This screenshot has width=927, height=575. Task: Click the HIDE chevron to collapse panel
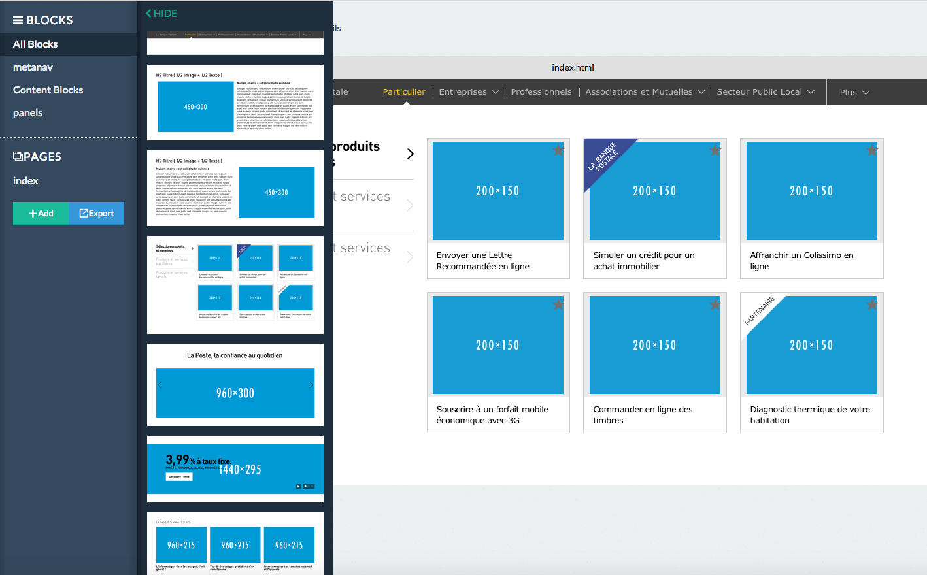pos(148,13)
